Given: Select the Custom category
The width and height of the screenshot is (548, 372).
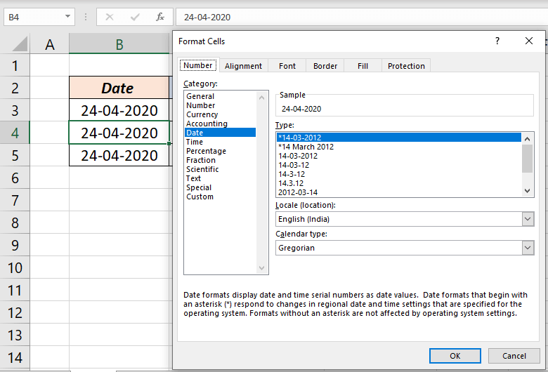Looking at the screenshot, I should point(200,197).
